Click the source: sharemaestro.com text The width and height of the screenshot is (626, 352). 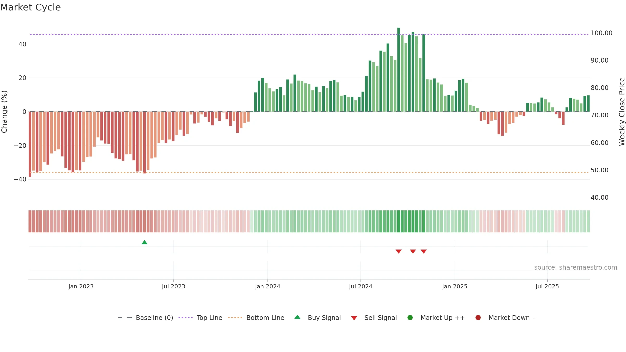click(576, 267)
